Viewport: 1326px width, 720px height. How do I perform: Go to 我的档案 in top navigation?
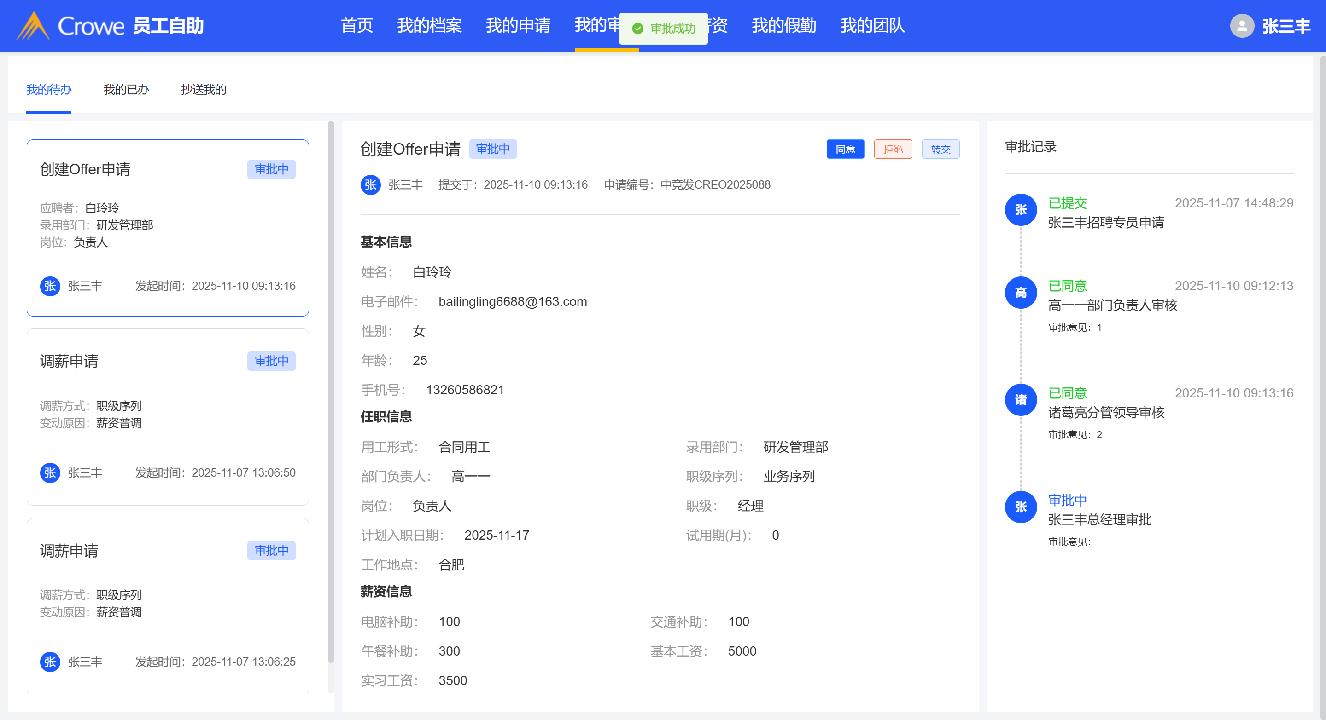tap(429, 26)
